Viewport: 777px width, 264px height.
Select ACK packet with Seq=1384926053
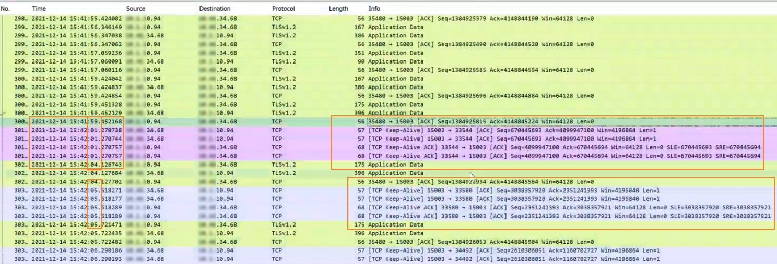coord(388,242)
